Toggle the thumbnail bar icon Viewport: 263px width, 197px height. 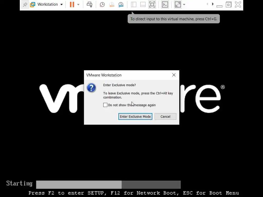[x=143, y=5]
